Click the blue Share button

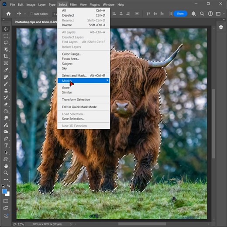(180, 14)
